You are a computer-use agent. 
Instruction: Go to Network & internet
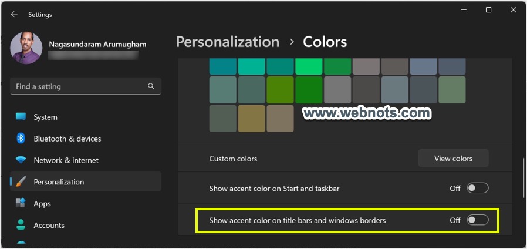pyautogui.click(x=86, y=160)
